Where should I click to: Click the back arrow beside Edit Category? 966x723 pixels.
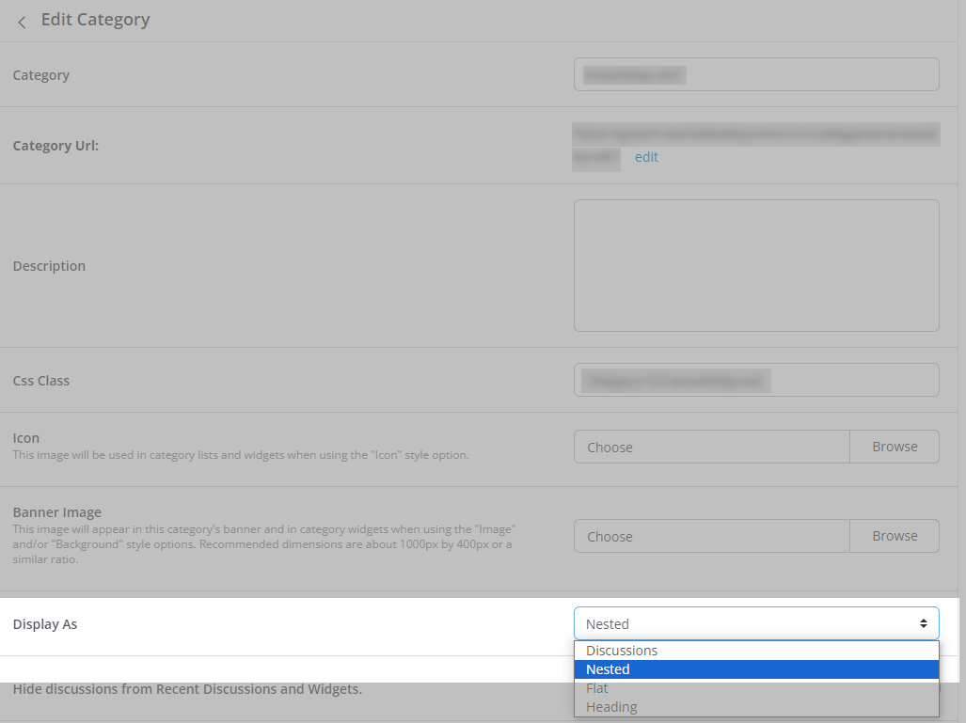click(22, 22)
